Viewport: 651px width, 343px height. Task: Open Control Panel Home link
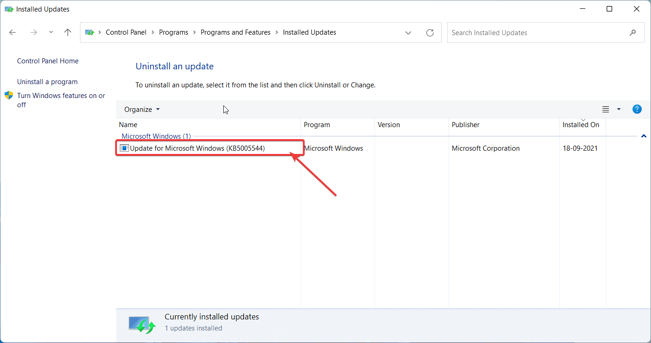[x=48, y=61]
